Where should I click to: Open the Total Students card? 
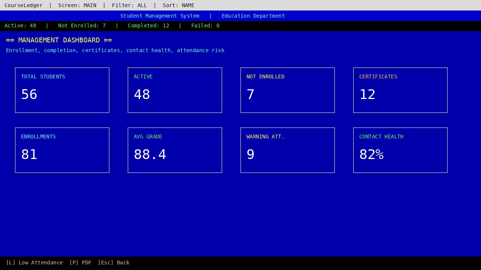pos(62,90)
